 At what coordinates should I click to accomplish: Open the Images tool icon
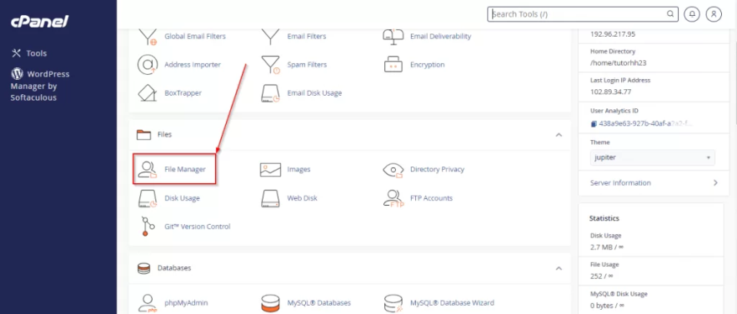[270, 169]
